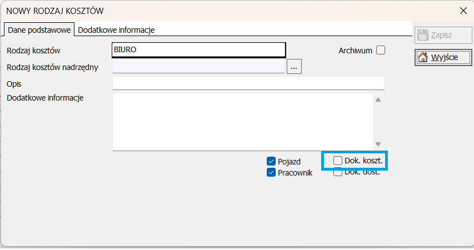Screen dimensions: 474x250
Task: Click inside the Dodatkowe informacje text area
Action: 242,121
